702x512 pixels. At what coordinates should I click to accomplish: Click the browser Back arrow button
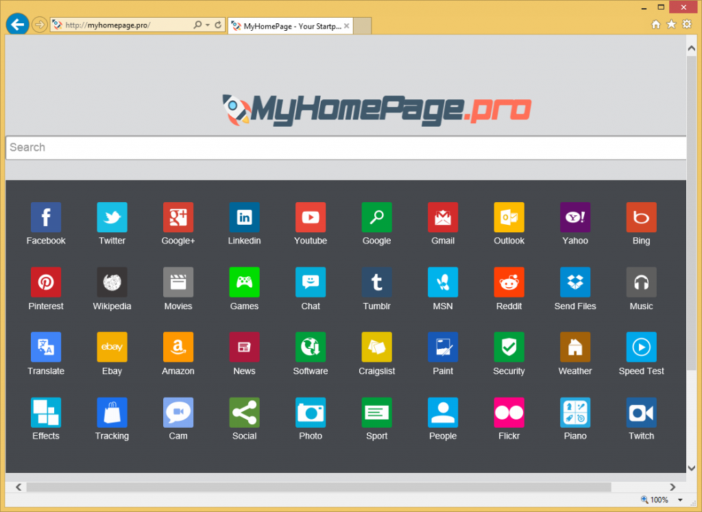(16, 25)
